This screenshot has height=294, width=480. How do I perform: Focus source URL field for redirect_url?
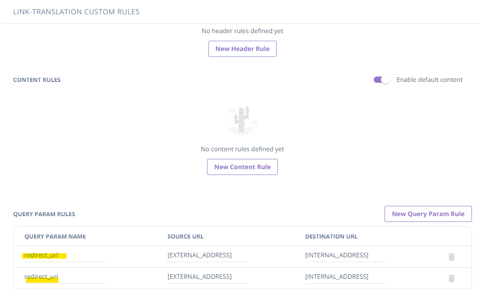208,255
